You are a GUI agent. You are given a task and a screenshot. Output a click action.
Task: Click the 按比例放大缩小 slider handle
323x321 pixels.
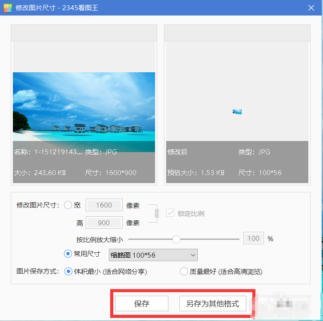pyautogui.click(x=176, y=239)
